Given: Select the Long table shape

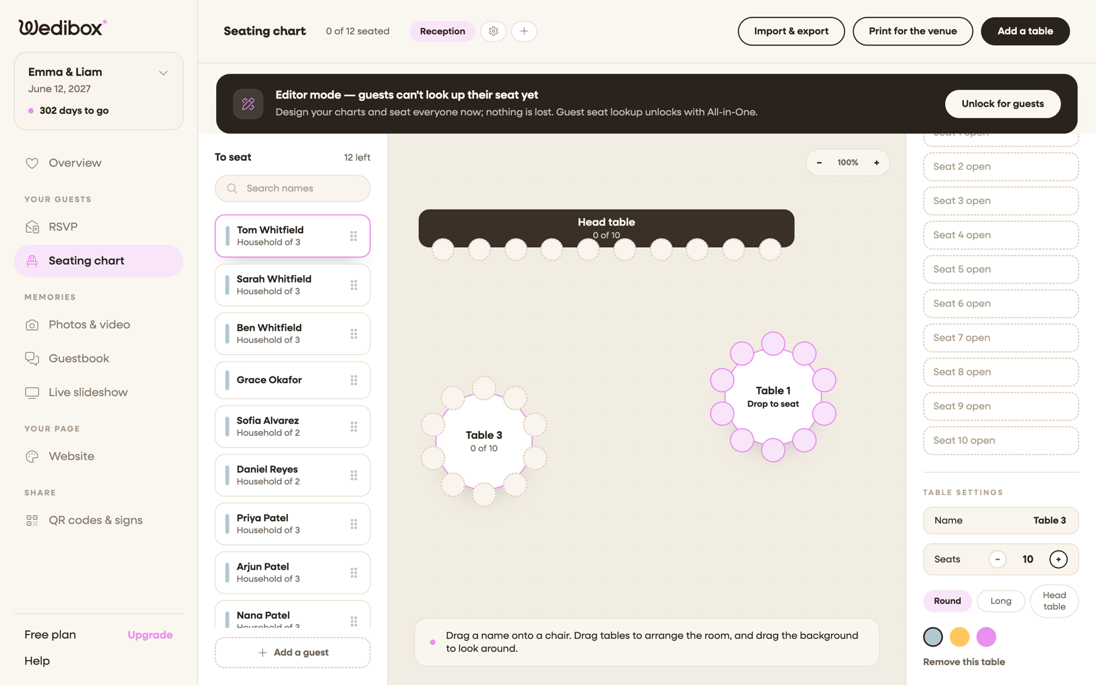Looking at the screenshot, I should point(1000,601).
